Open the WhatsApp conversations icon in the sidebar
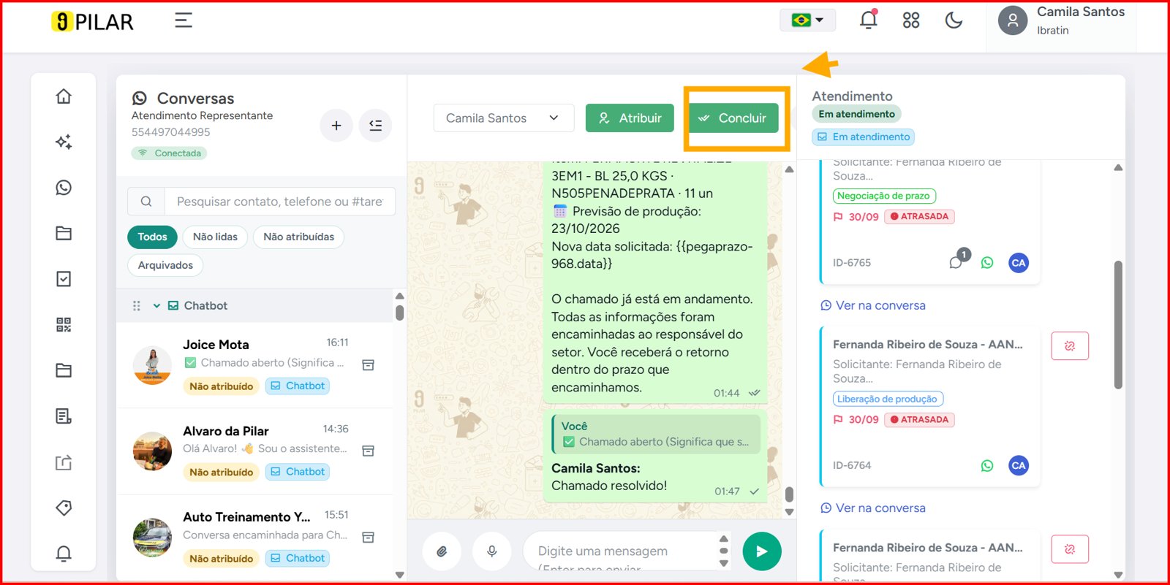1170x585 pixels. (x=64, y=188)
